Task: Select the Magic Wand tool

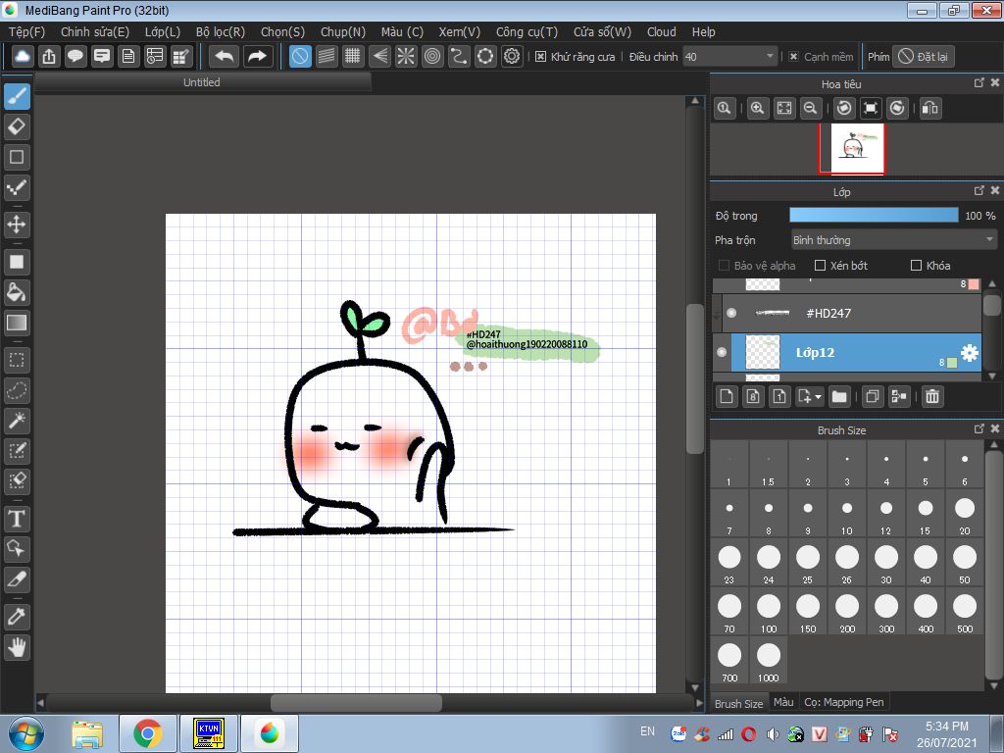Action: [17, 420]
